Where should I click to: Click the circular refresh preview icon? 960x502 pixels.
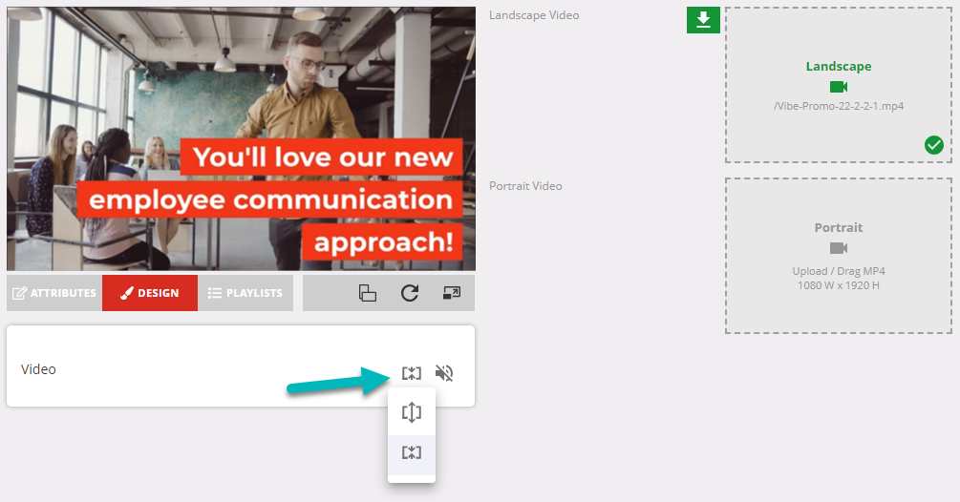410,293
